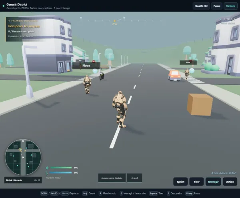The width and height of the screenshot is (240, 198).
Task: Click the green status dot beside Genesis District
Action: (4, 6)
